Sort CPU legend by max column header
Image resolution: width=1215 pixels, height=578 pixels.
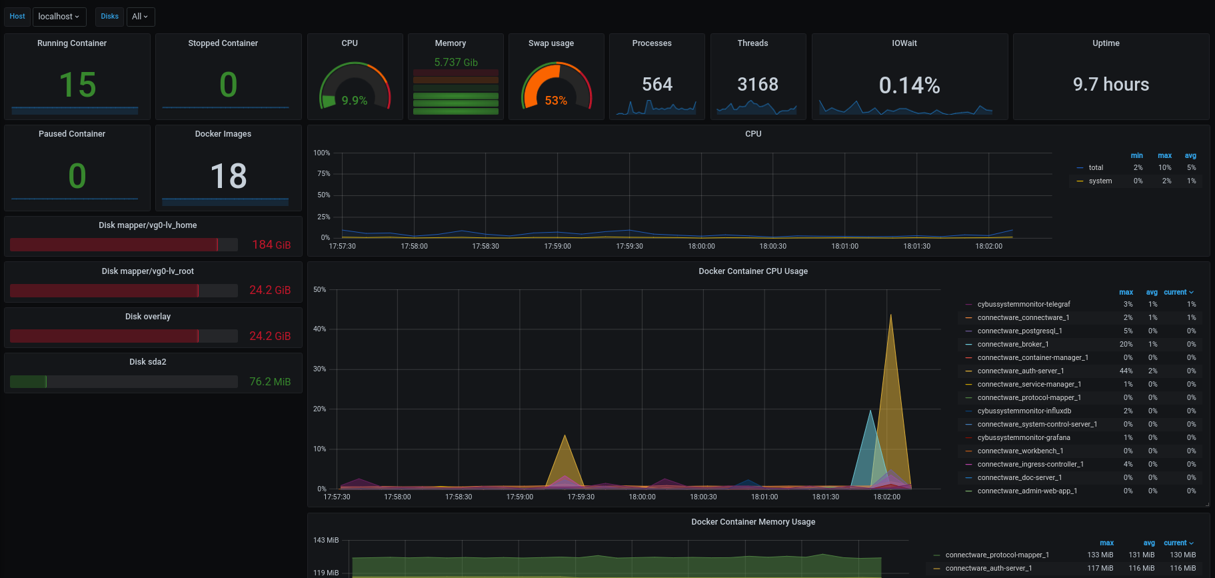coord(1164,155)
